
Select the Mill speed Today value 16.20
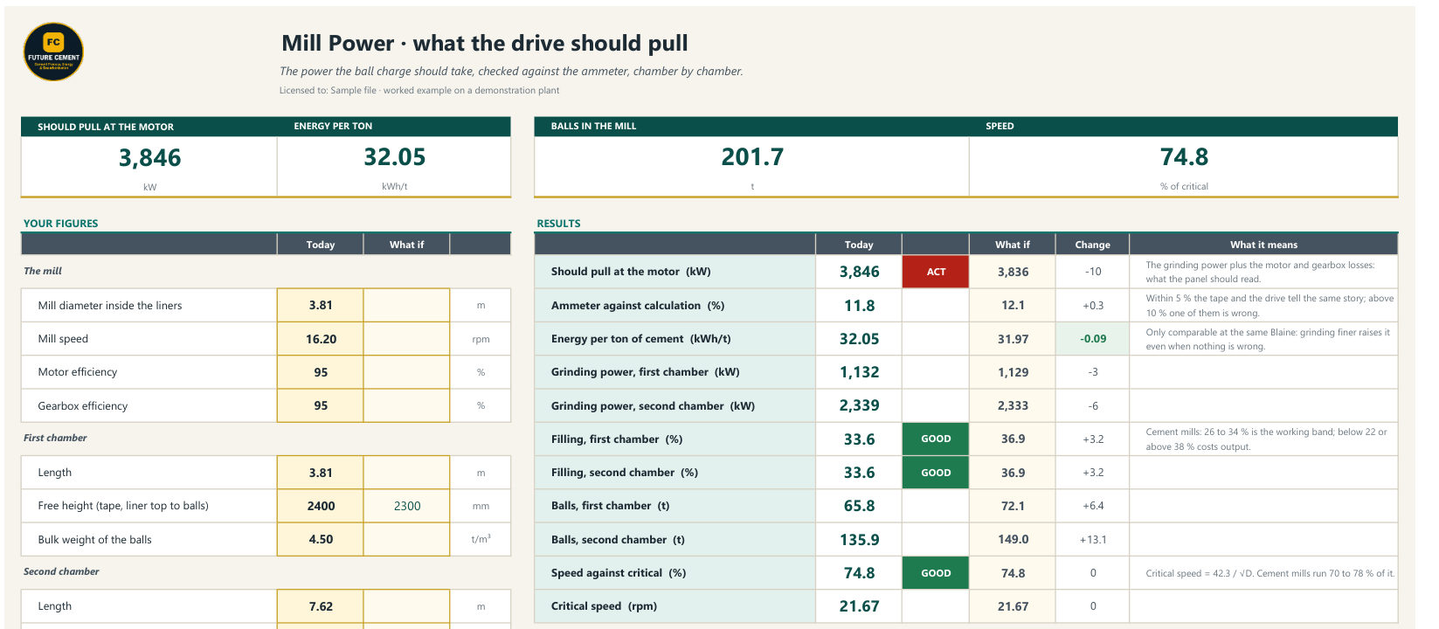pos(321,339)
